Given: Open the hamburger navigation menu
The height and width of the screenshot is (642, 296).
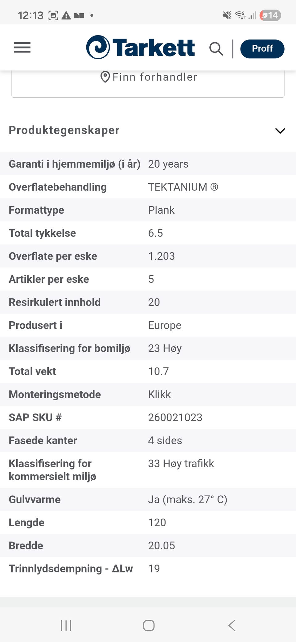Looking at the screenshot, I should [x=22, y=48].
